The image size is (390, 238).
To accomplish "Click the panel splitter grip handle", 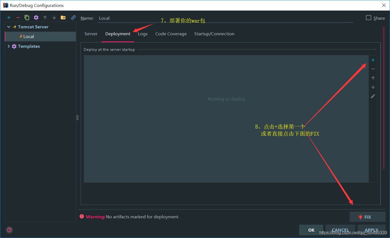I will (x=78, y=117).
